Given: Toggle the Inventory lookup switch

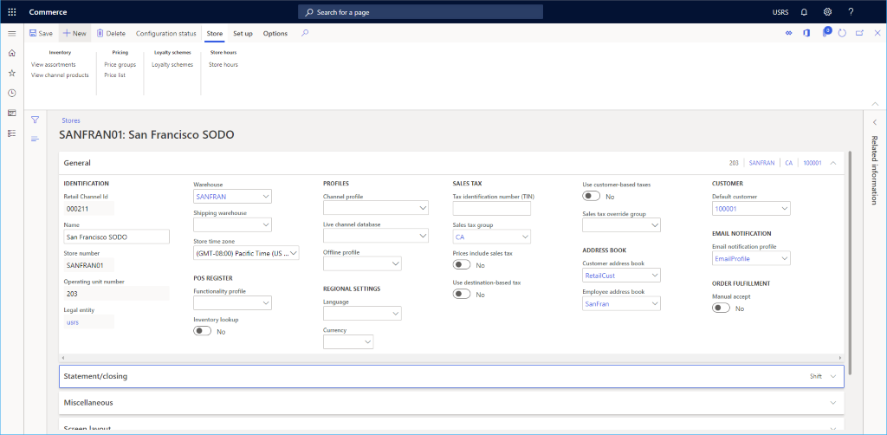Looking at the screenshot, I should 203,331.
